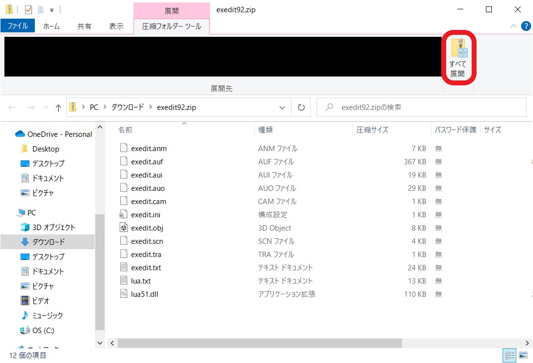
Task: Click navigation pane scroll up arrow
Action: (100, 127)
